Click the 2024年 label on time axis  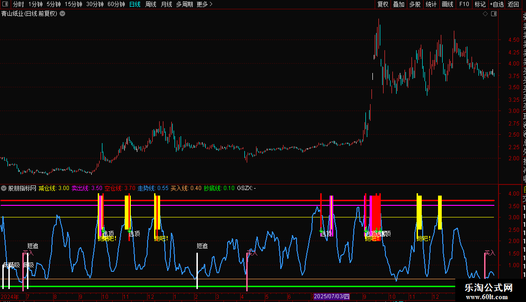(x=10, y=296)
